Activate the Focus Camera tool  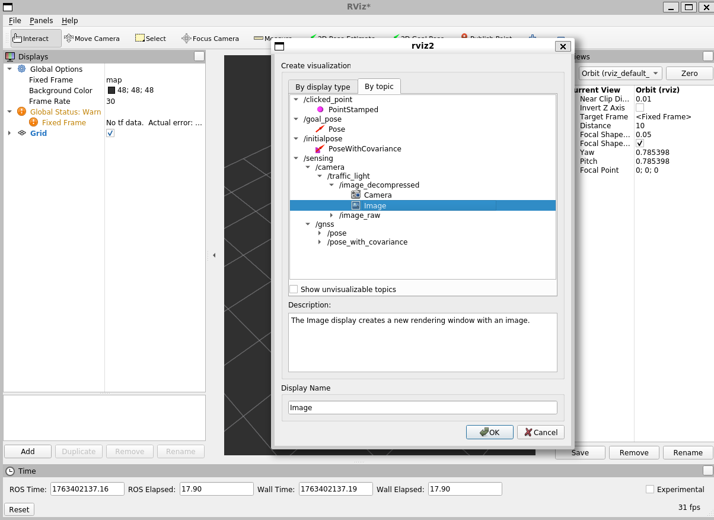(210, 39)
